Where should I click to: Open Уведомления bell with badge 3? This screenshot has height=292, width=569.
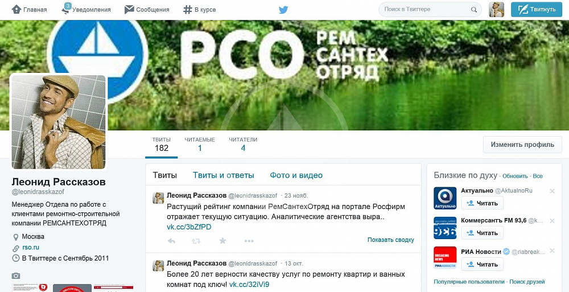66,9
